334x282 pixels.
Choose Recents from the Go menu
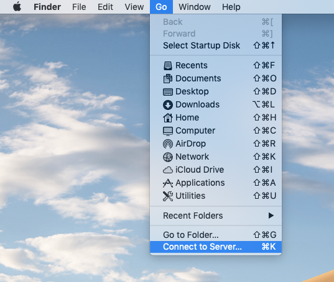point(216,65)
